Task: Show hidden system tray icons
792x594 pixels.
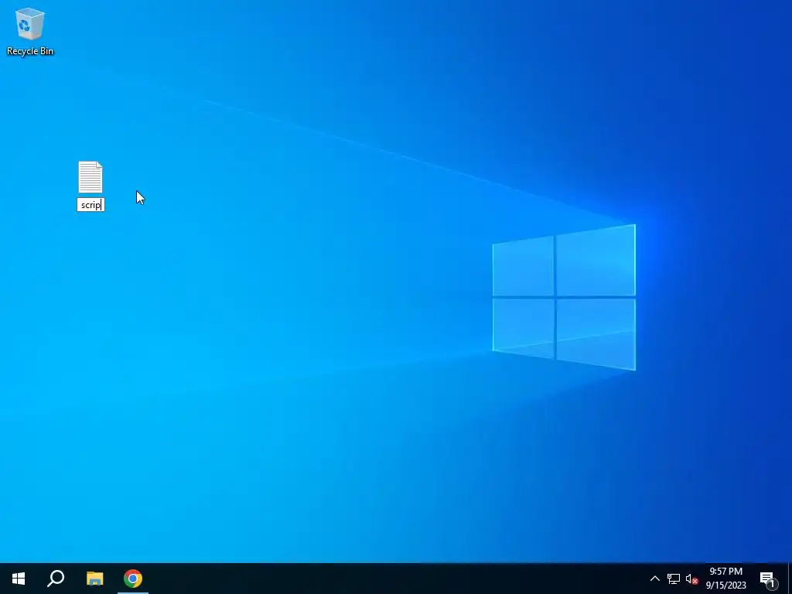Action: tap(654, 579)
